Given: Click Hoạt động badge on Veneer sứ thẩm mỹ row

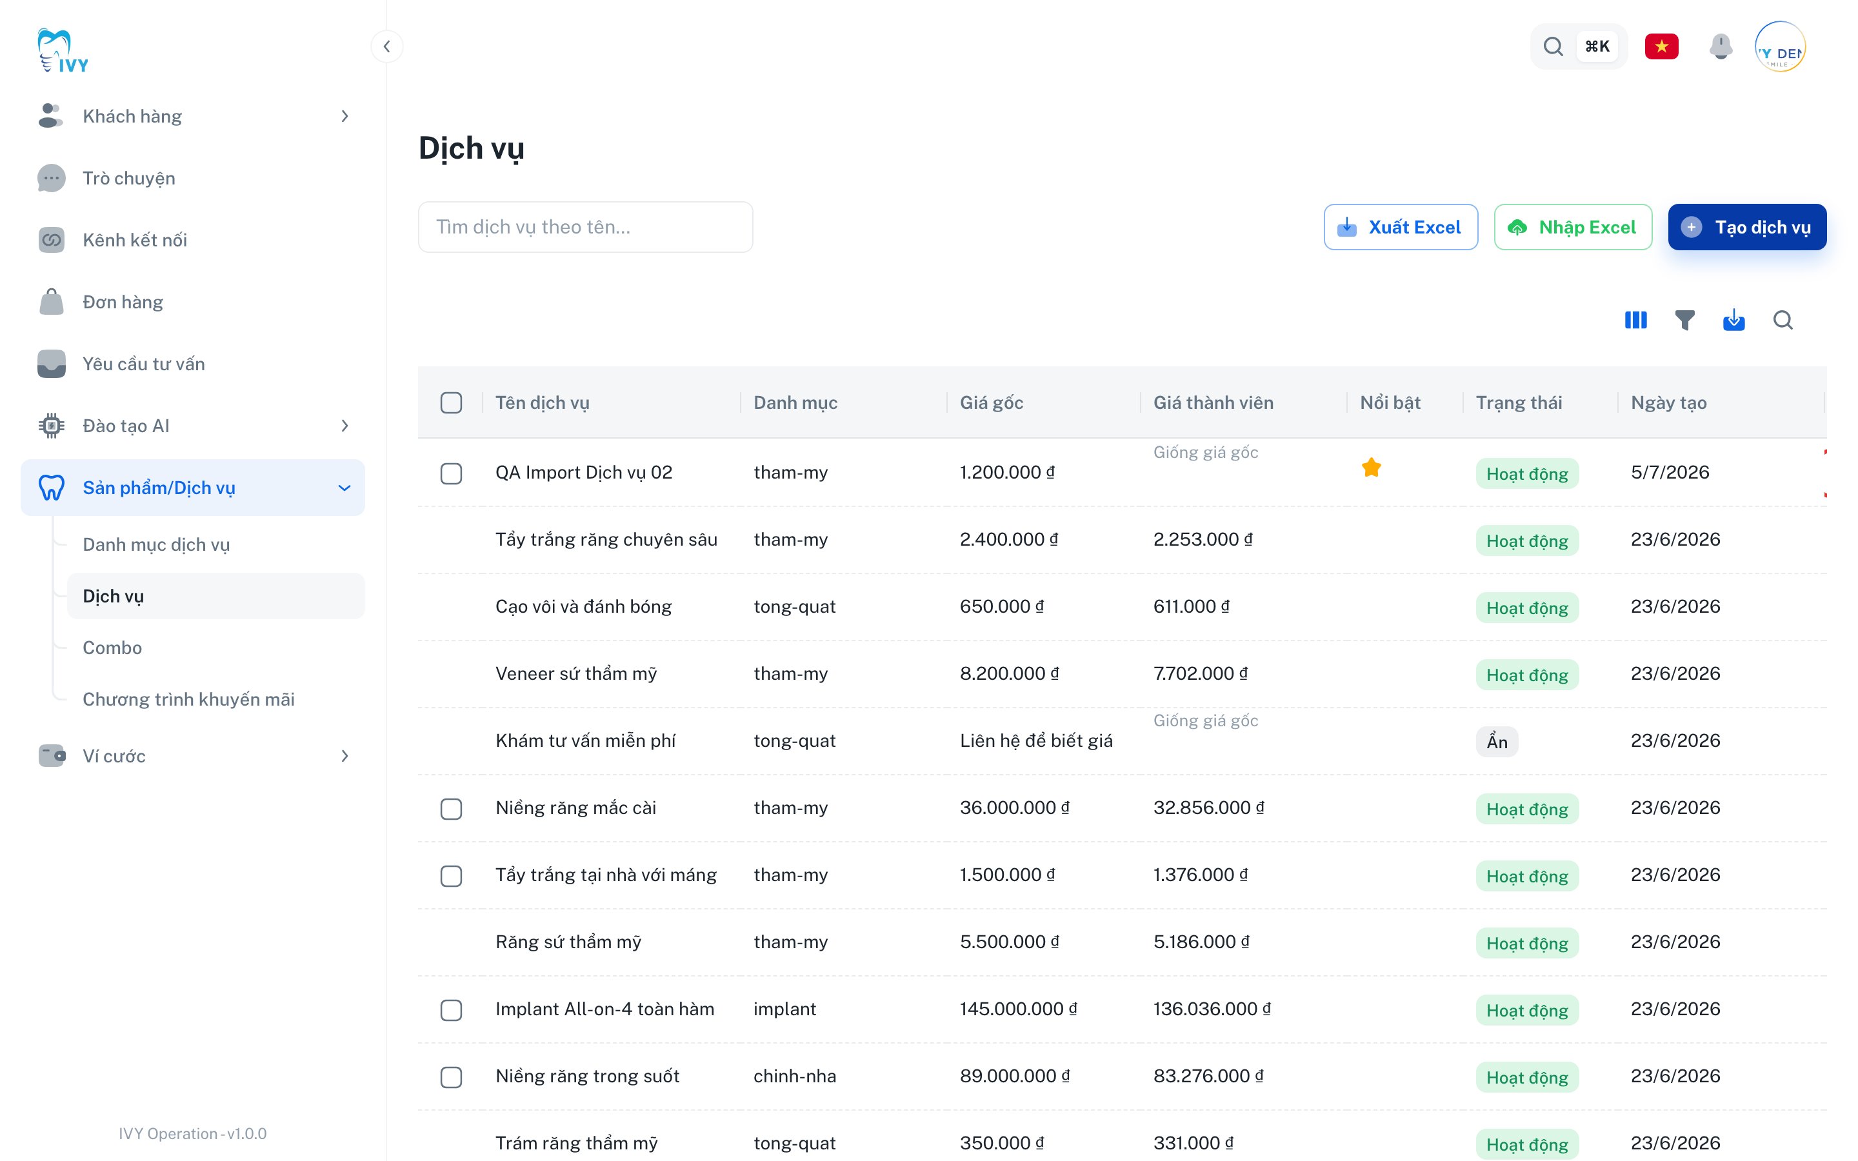Looking at the screenshot, I should 1526,675.
